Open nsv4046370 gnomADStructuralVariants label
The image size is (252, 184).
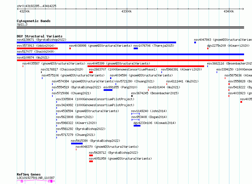(107, 147)
